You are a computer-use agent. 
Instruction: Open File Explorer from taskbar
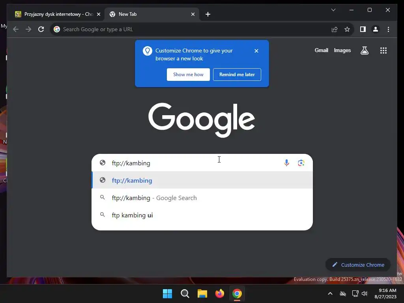(x=202, y=294)
